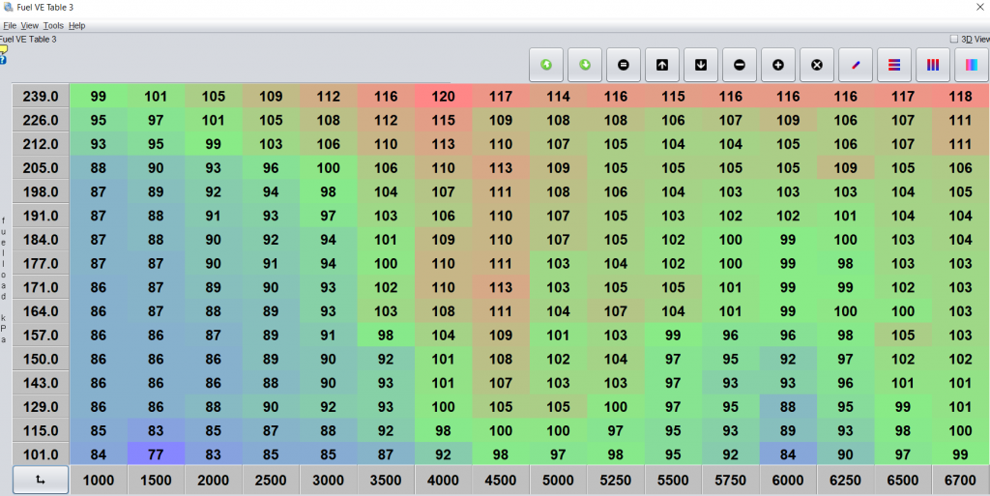Image resolution: width=990 pixels, height=496 pixels.
Task: Click the axis swap arrow button bottom-left
Action: click(40, 480)
